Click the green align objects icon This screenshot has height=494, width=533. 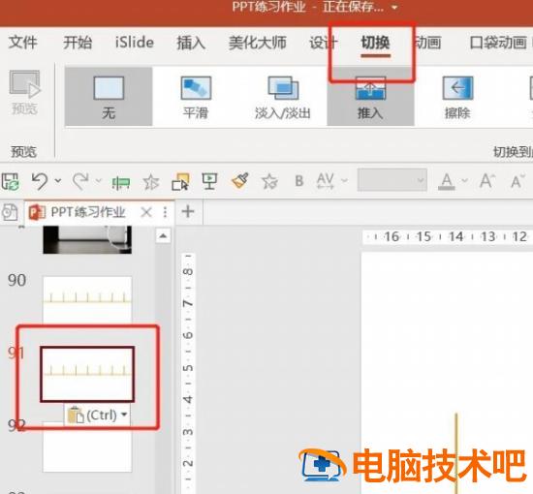(x=121, y=182)
